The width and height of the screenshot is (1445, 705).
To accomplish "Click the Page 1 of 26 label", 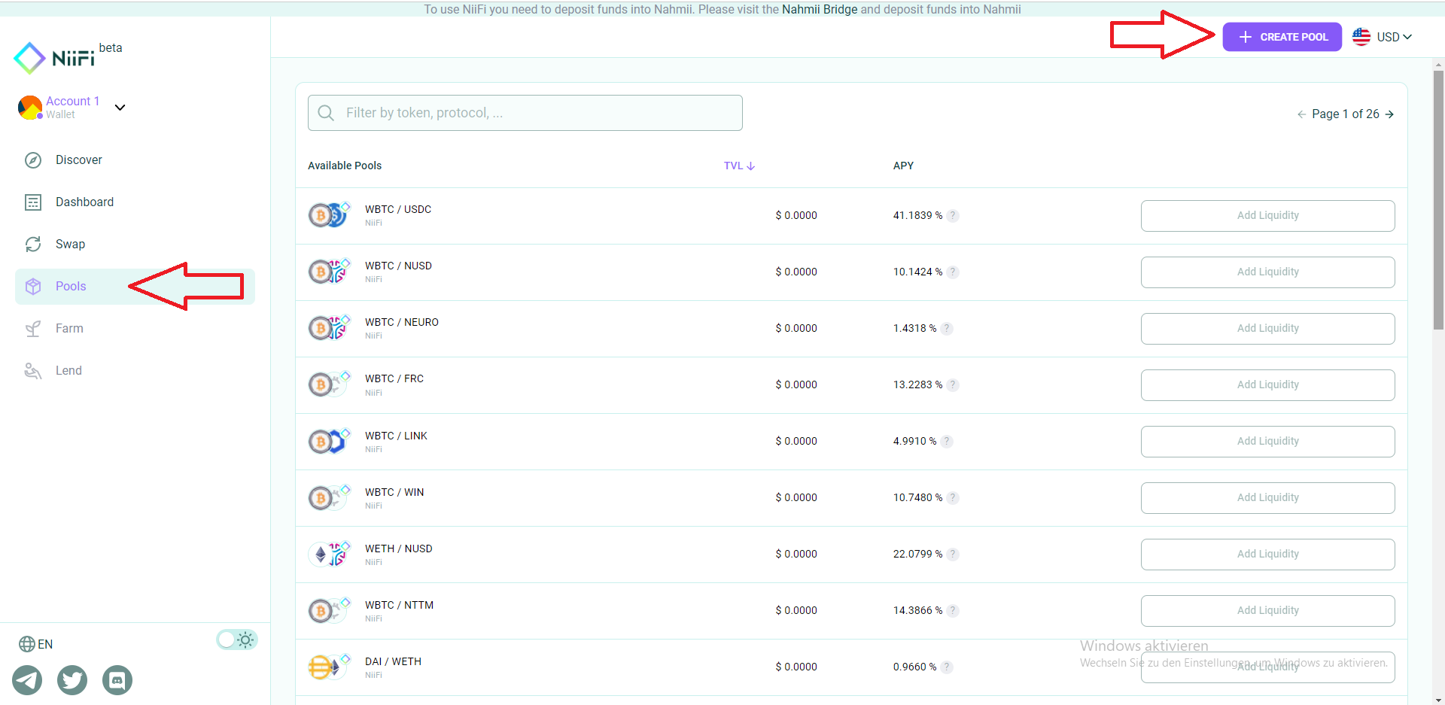I will [1346, 114].
